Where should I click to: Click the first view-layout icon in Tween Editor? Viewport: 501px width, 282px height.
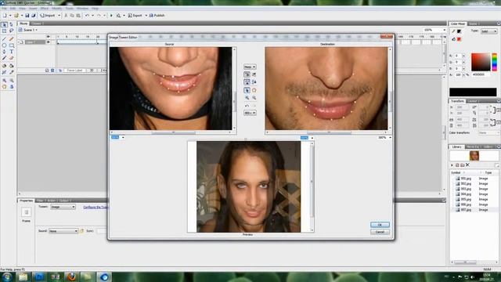pyautogui.click(x=247, y=74)
